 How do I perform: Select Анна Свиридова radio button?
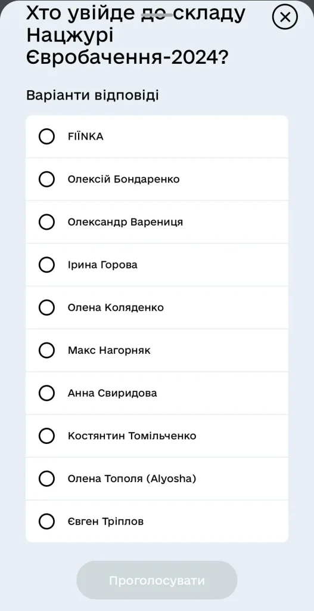point(46,393)
